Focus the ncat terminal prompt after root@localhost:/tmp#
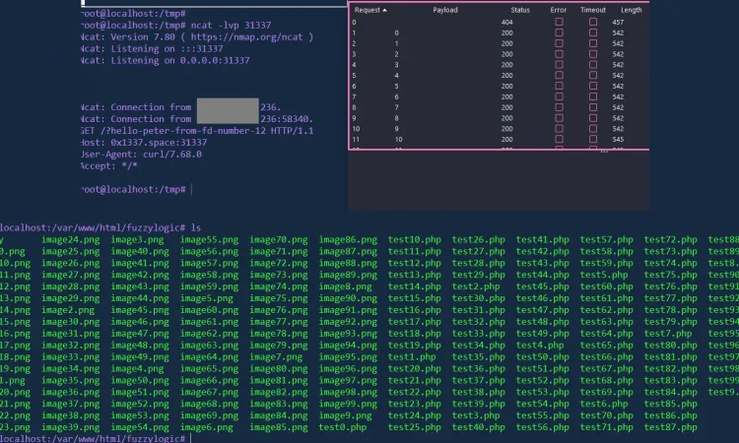Screen dimensions: 739x443 coord(191,189)
